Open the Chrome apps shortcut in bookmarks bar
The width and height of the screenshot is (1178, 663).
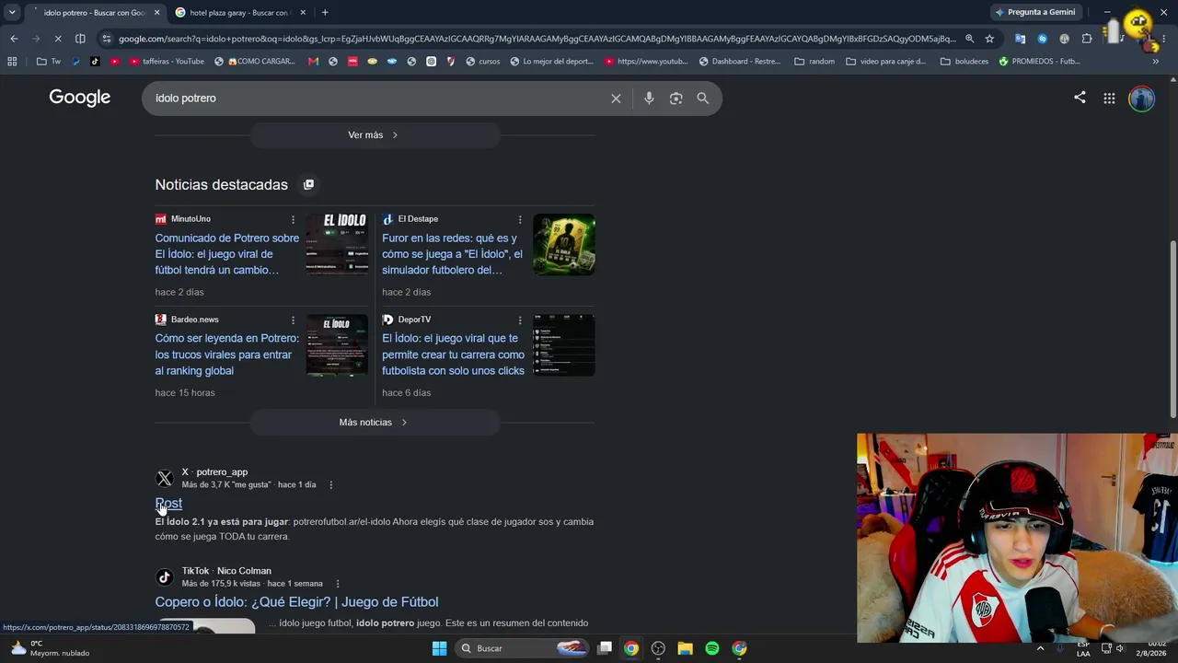pyautogui.click(x=12, y=62)
